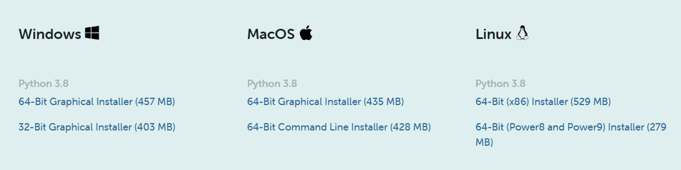The width and height of the screenshot is (681, 170).
Task: Click the Apple logo icon
Action: coord(306,33)
